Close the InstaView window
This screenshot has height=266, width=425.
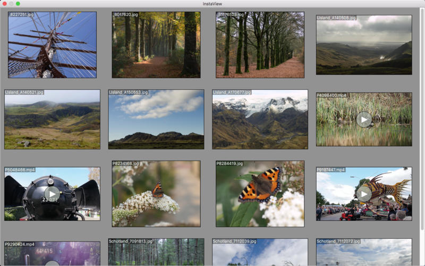(4, 4)
